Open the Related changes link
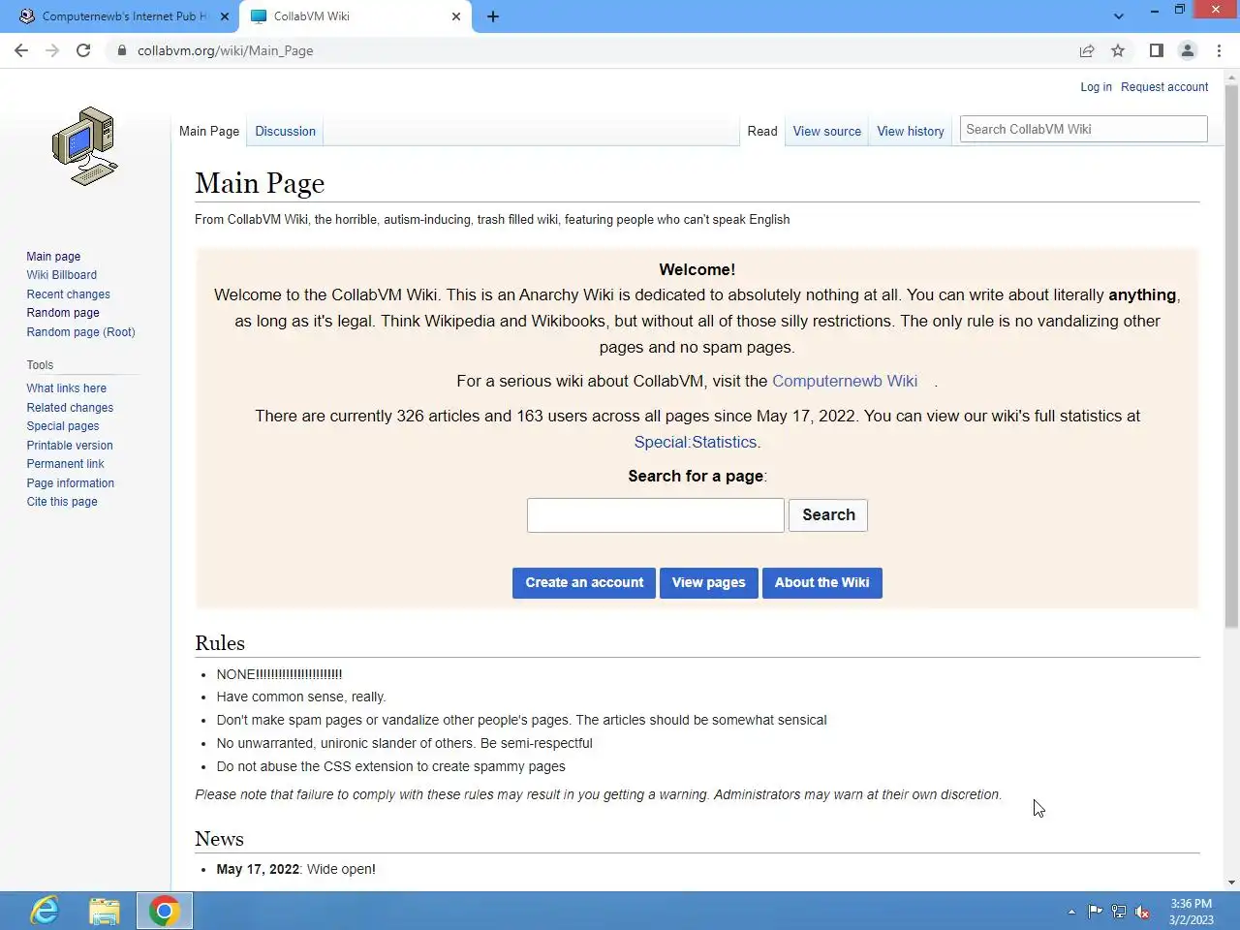The image size is (1240, 930). (70, 408)
